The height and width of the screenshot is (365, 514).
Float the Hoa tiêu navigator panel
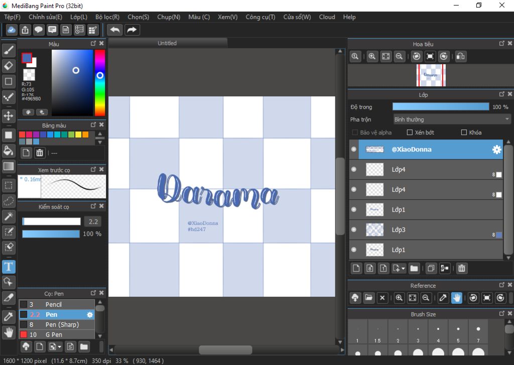(502, 44)
